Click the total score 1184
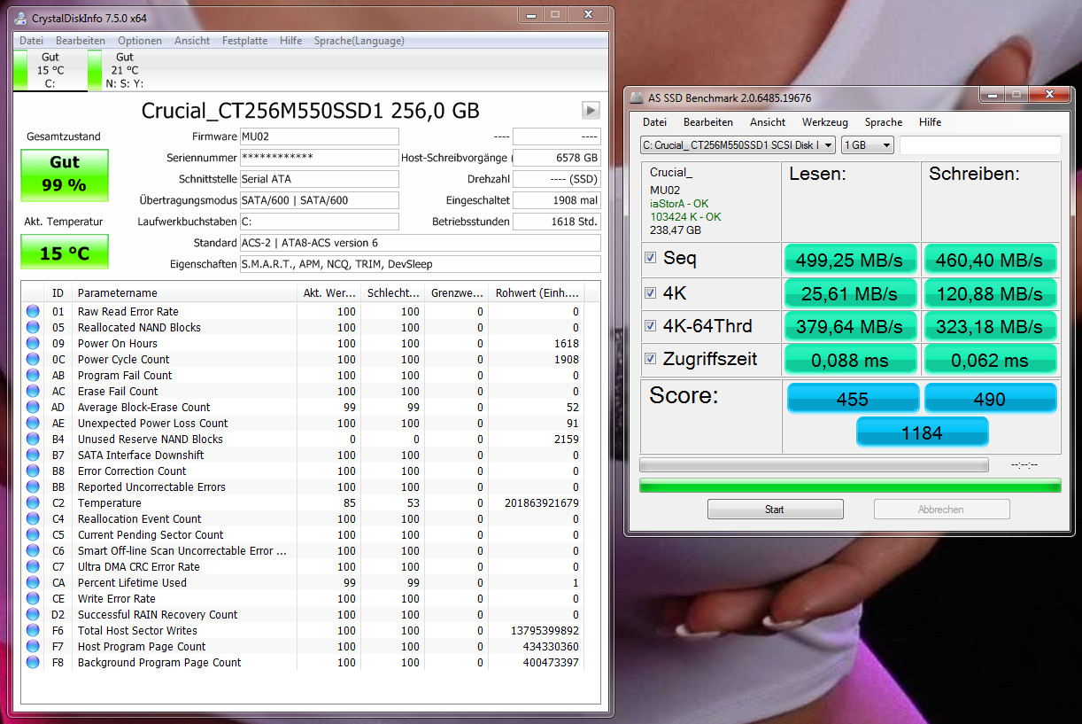 922,432
